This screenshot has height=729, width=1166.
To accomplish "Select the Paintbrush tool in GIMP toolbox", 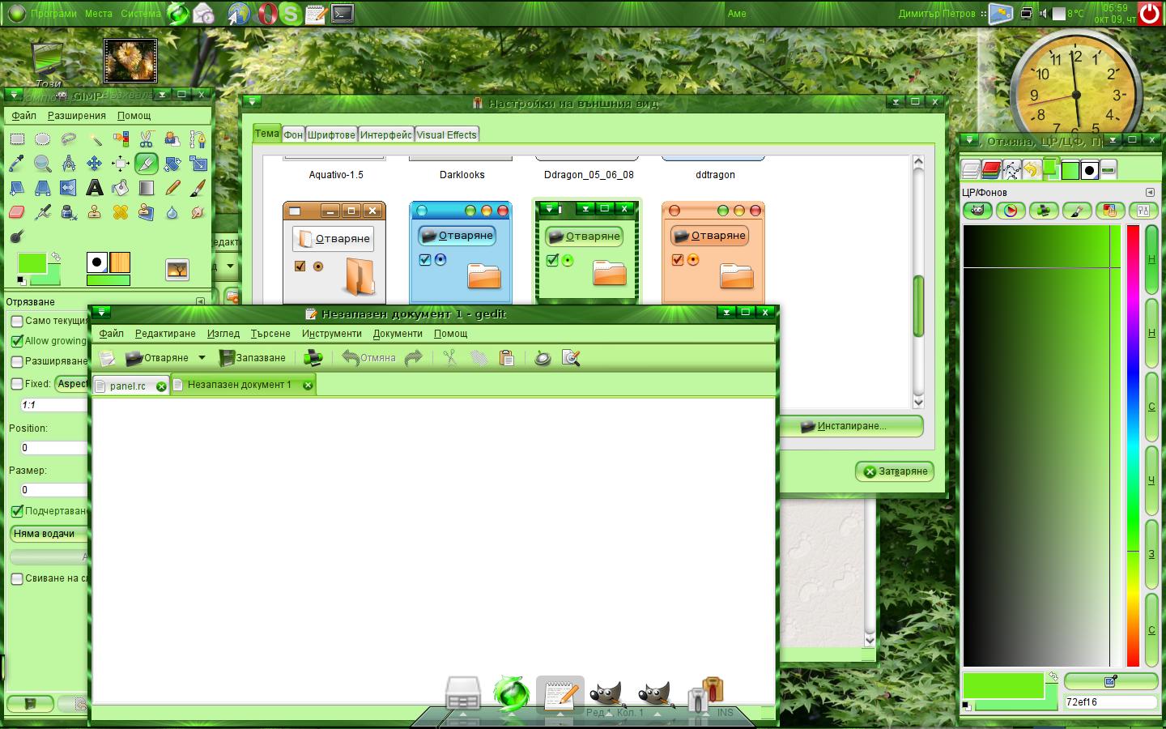I will pos(198,188).
